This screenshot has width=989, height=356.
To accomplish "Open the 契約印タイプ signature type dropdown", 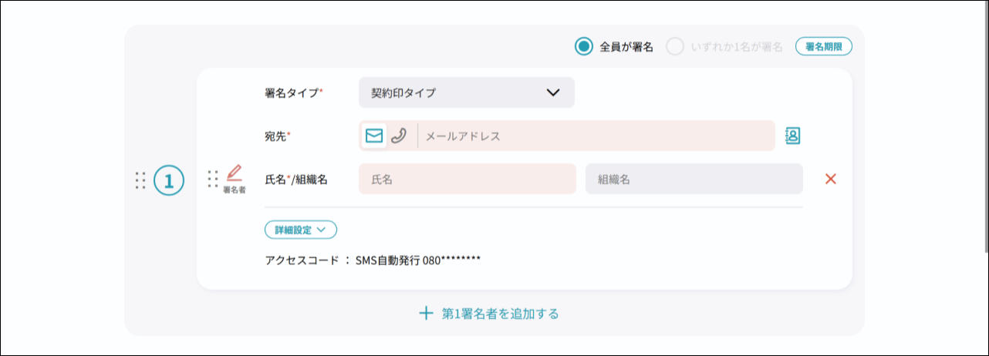I will [466, 92].
